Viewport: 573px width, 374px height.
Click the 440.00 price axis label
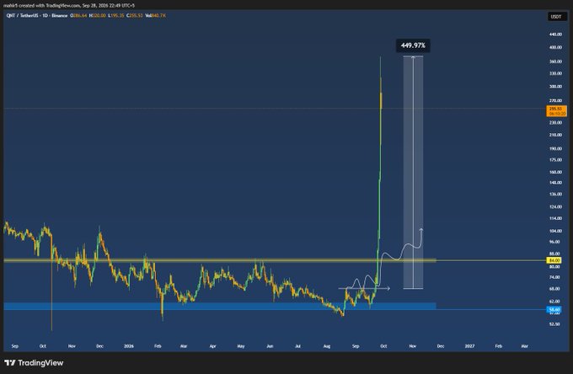[555, 35]
